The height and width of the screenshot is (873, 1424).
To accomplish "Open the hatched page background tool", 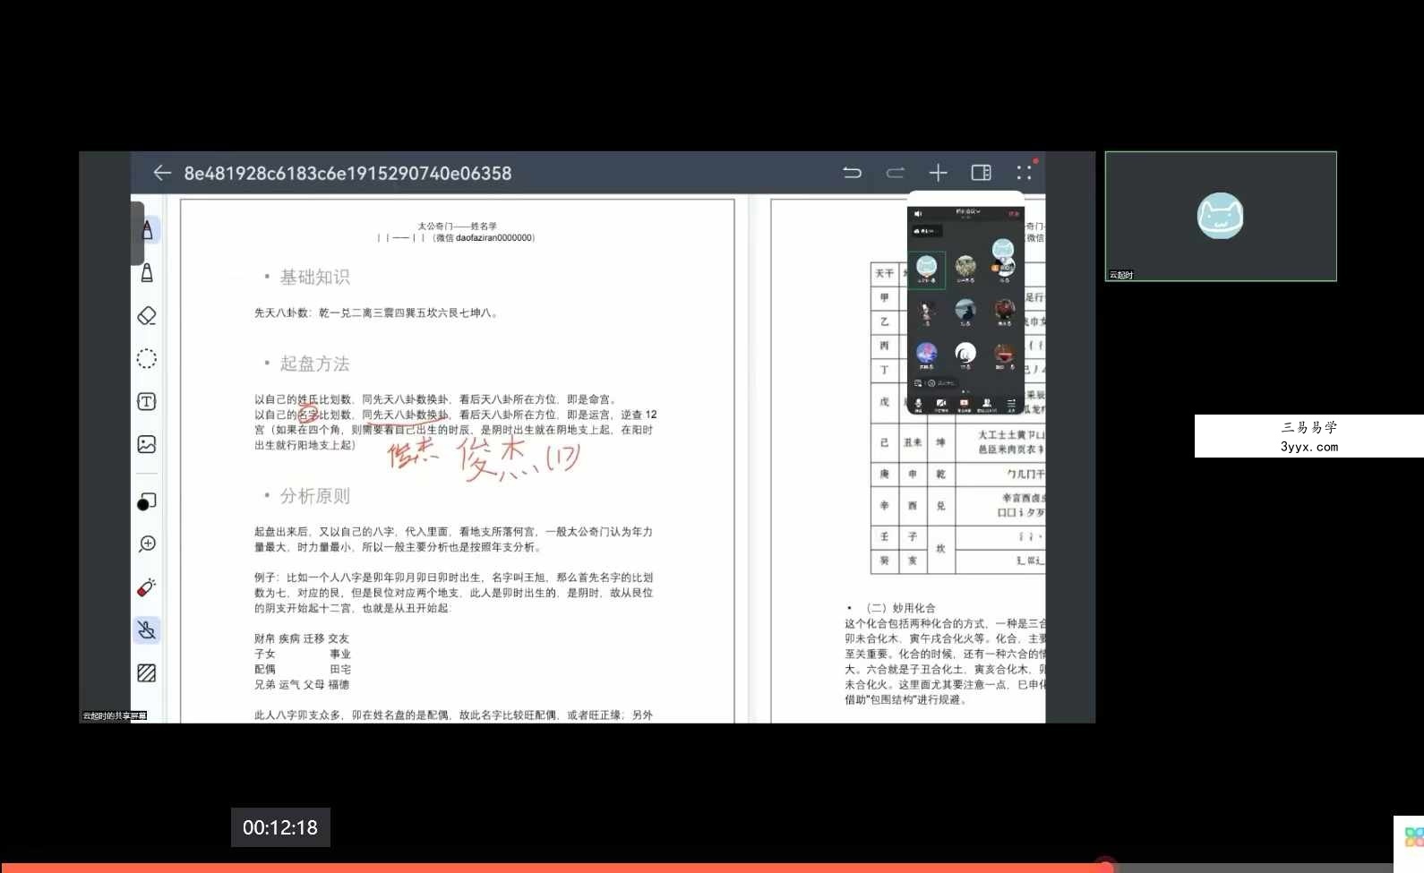I will point(147,673).
